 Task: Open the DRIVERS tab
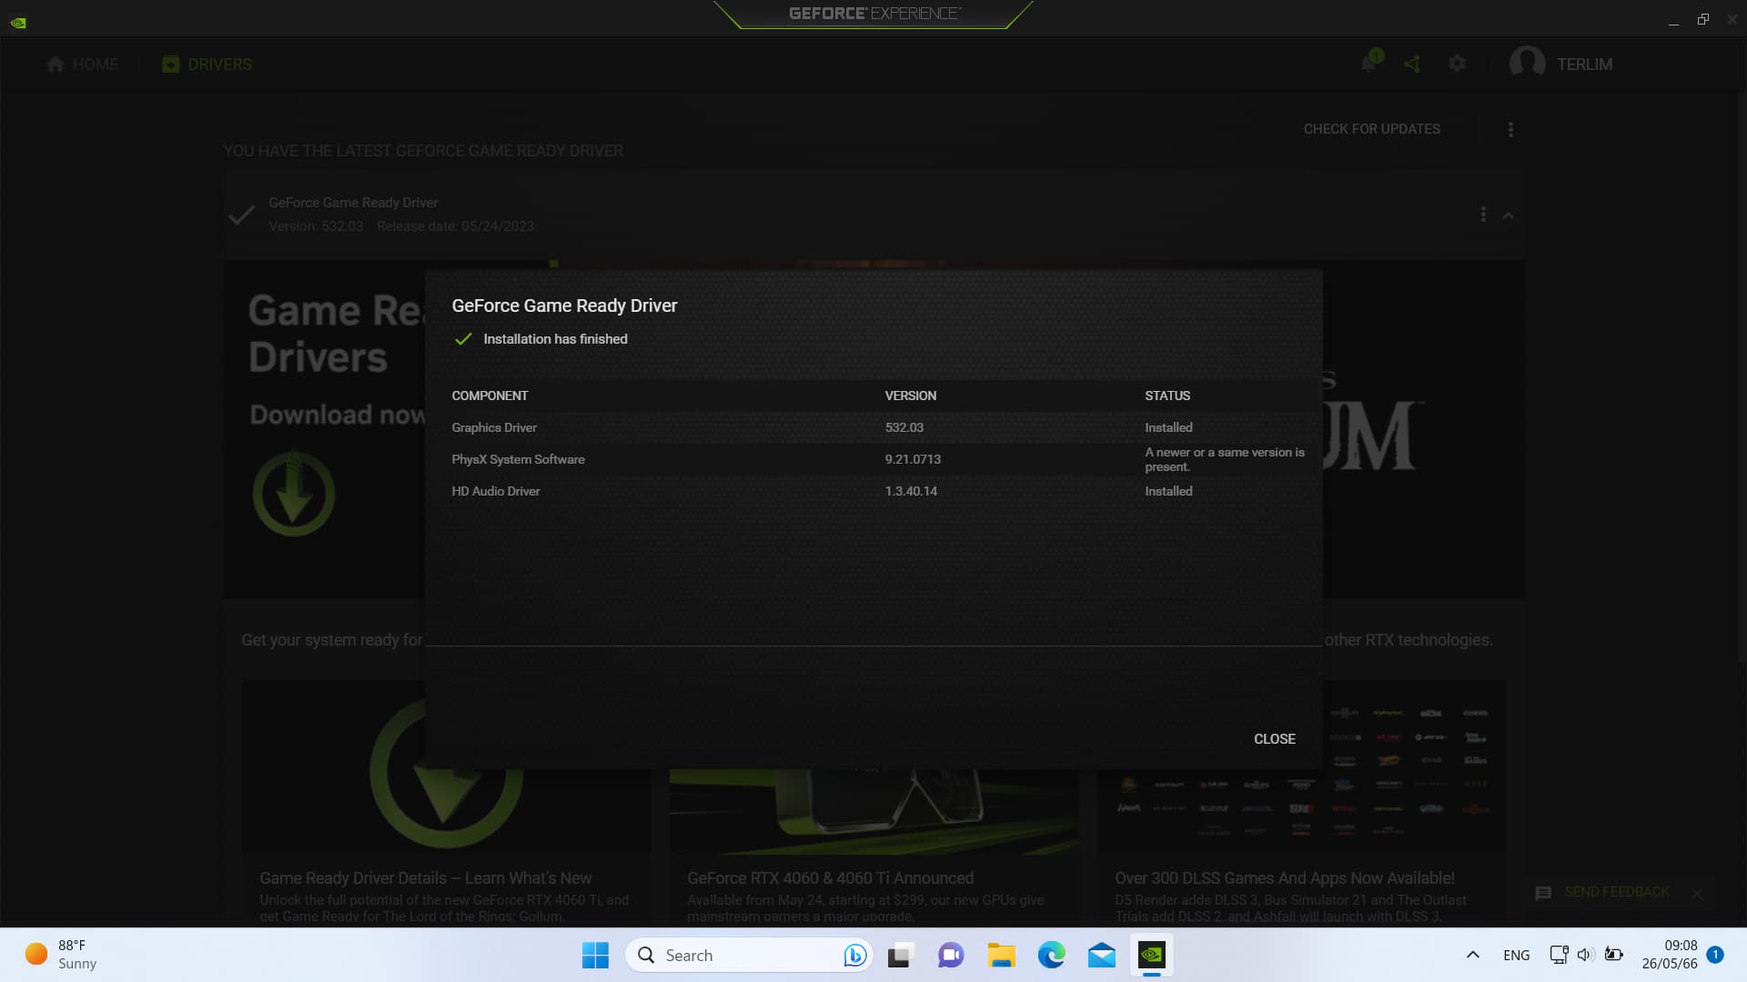point(207,65)
